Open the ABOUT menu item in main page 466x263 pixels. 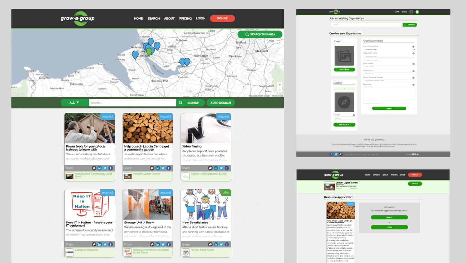coord(169,18)
